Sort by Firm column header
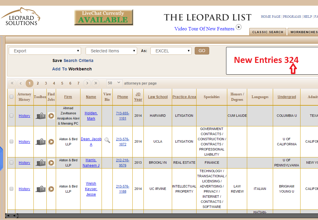Image resolution: width=318 pixels, height=220 pixels. [x=68, y=97]
